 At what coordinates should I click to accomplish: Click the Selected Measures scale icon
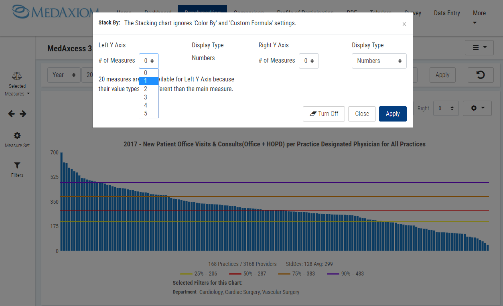(17, 76)
